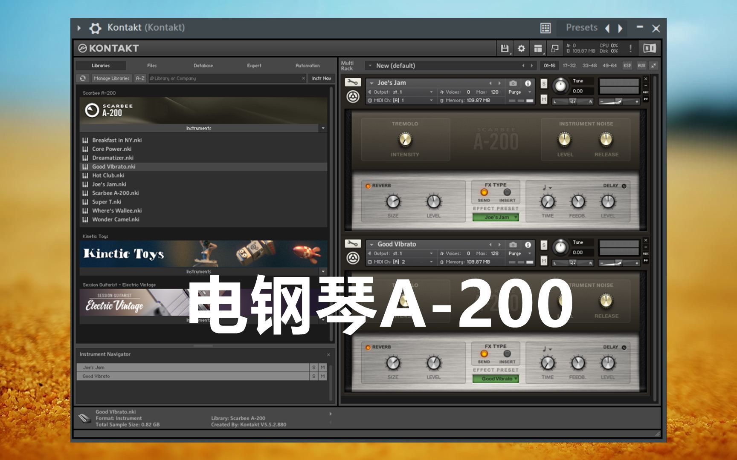Select FX Type INSERT on Joe's Jam
The width and height of the screenshot is (737, 460).
(x=507, y=192)
